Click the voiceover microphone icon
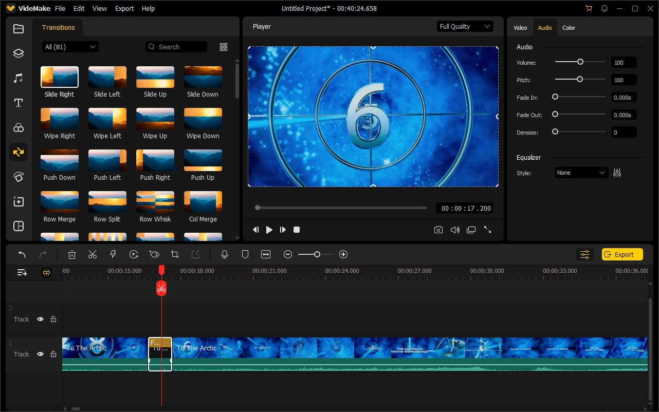This screenshot has width=659, height=412. 225,254
